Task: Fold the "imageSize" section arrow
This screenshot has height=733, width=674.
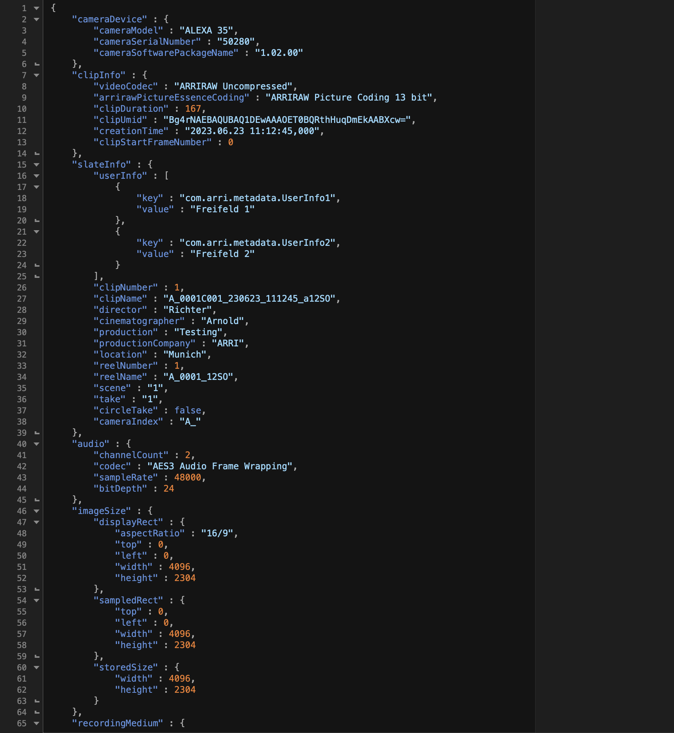Action: point(36,511)
